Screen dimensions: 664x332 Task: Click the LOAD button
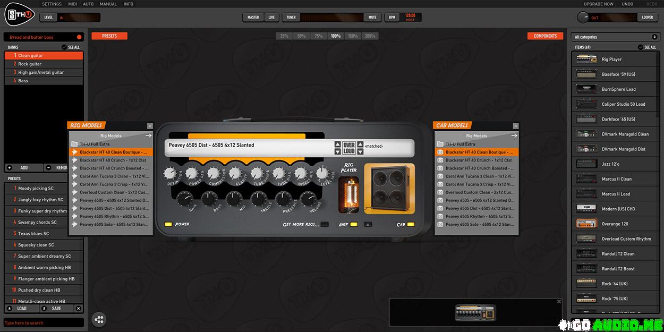(x=22, y=308)
